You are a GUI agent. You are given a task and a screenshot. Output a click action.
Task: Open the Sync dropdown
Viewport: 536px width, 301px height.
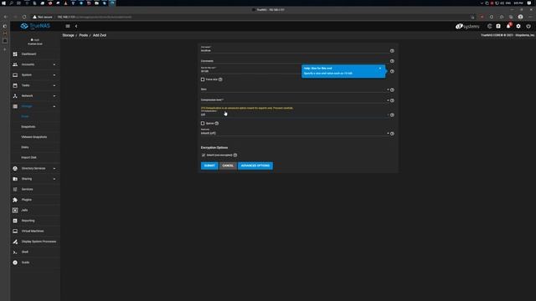[x=295, y=89]
